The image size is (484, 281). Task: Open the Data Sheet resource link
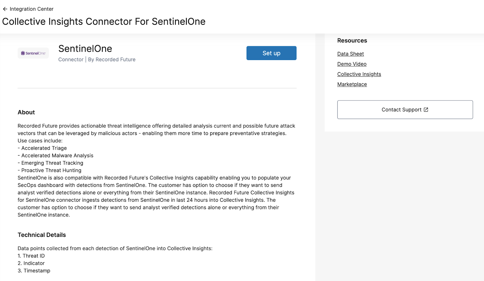click(351, 54)
